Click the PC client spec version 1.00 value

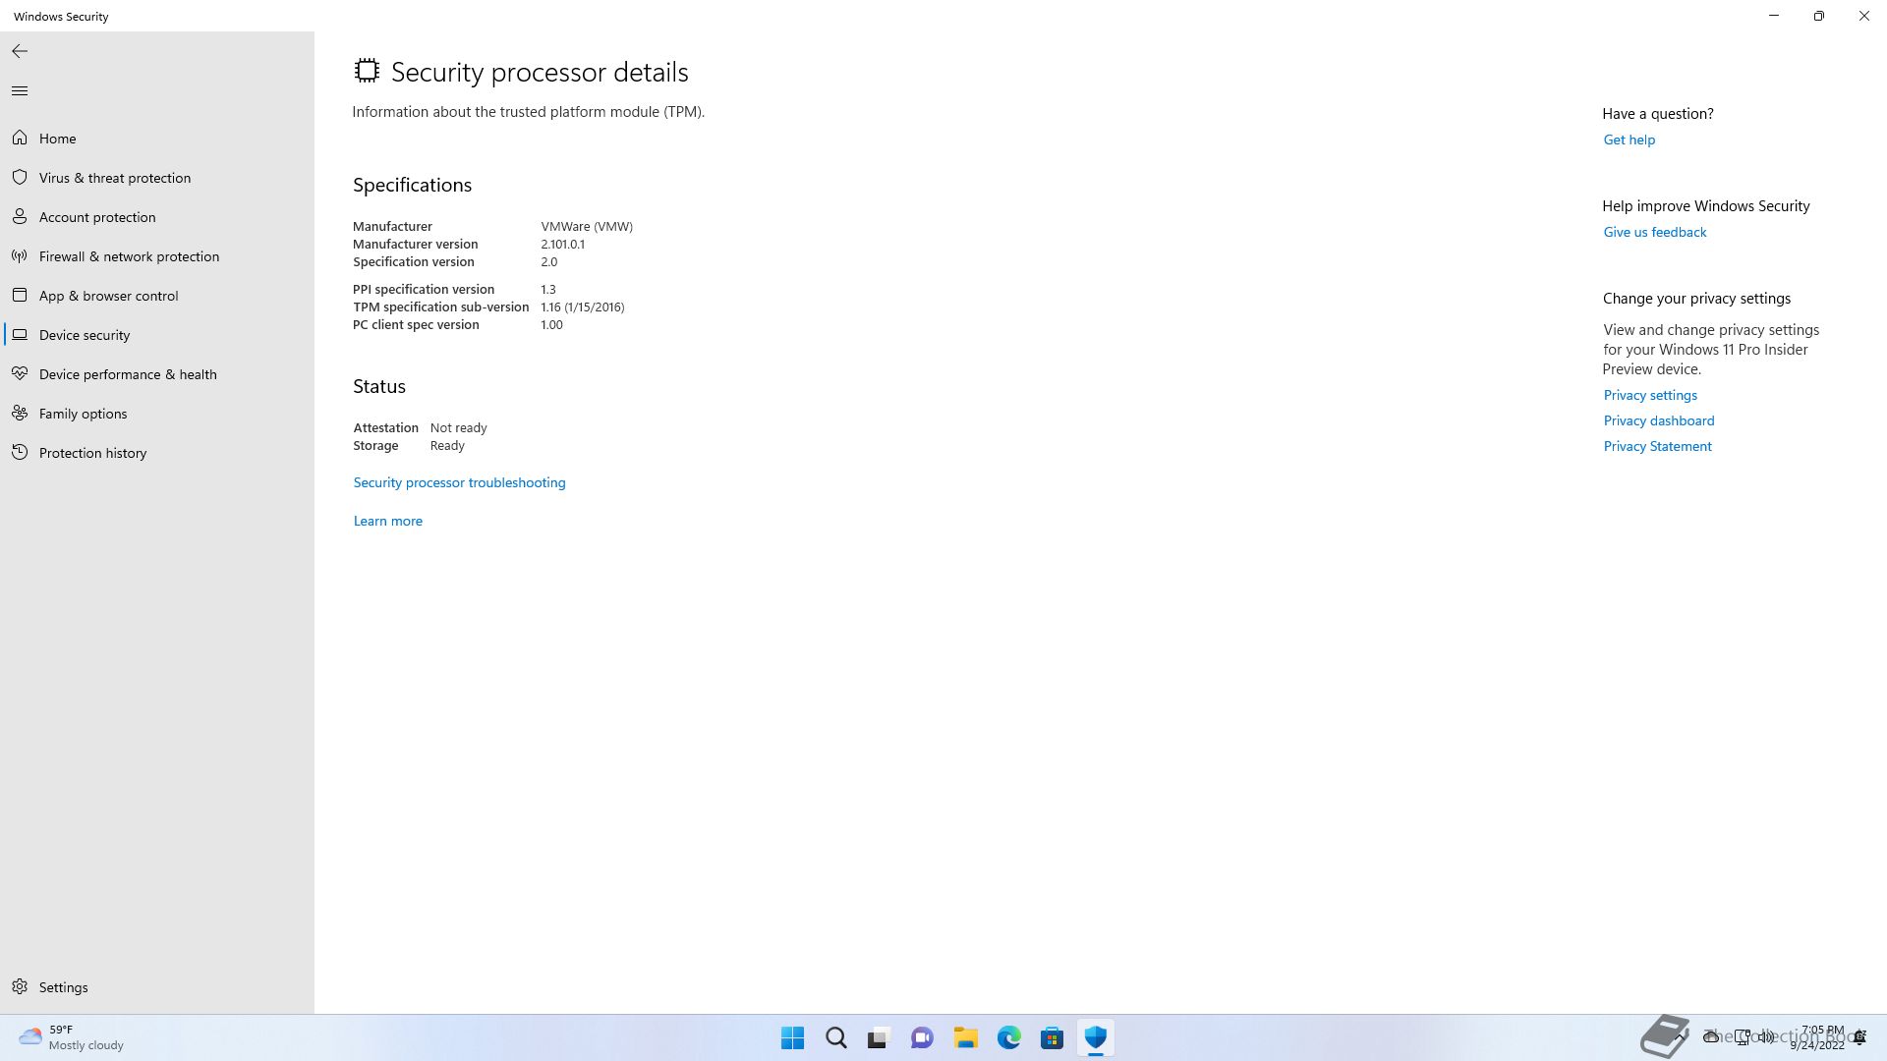click(551, 324)
